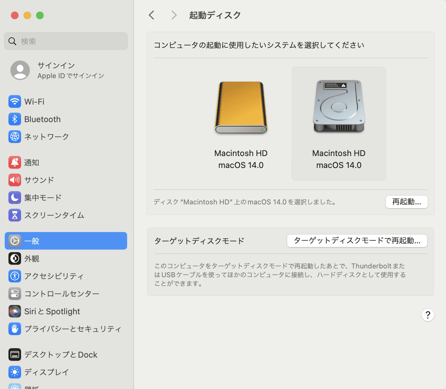Click the サウンド speaker icon
The height and width of the screenshot is (389, 446).
pyautogui.click(x=15, y=180)
